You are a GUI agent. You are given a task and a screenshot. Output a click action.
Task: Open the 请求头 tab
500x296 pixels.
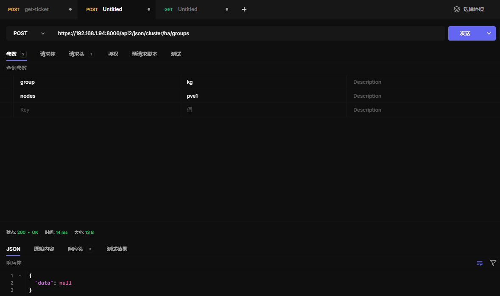(77, 54)
